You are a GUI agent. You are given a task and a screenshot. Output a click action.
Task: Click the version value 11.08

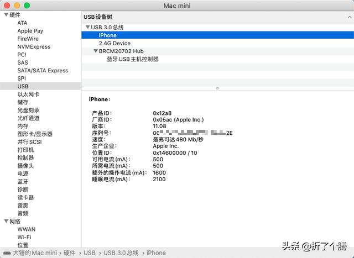pyautogui.click(x=159, y=126)
